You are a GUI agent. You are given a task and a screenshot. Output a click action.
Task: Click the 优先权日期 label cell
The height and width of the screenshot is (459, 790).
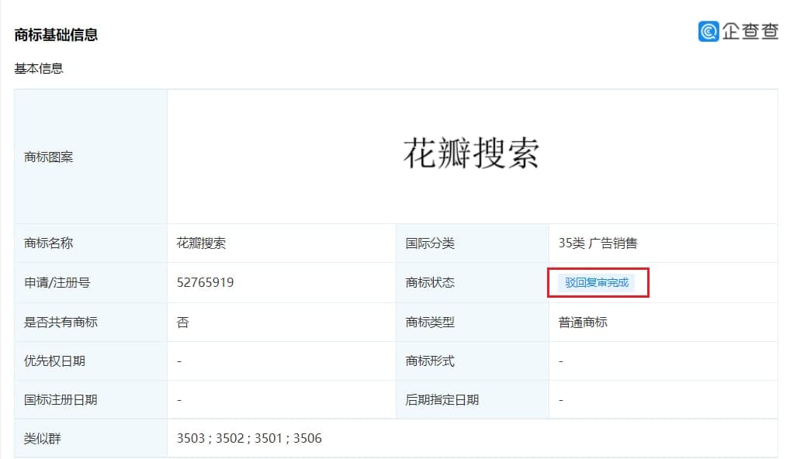pyautogui.click(x=91, y=361)
